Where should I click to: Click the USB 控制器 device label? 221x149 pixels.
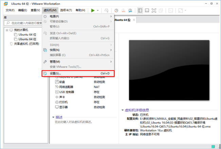67,92
